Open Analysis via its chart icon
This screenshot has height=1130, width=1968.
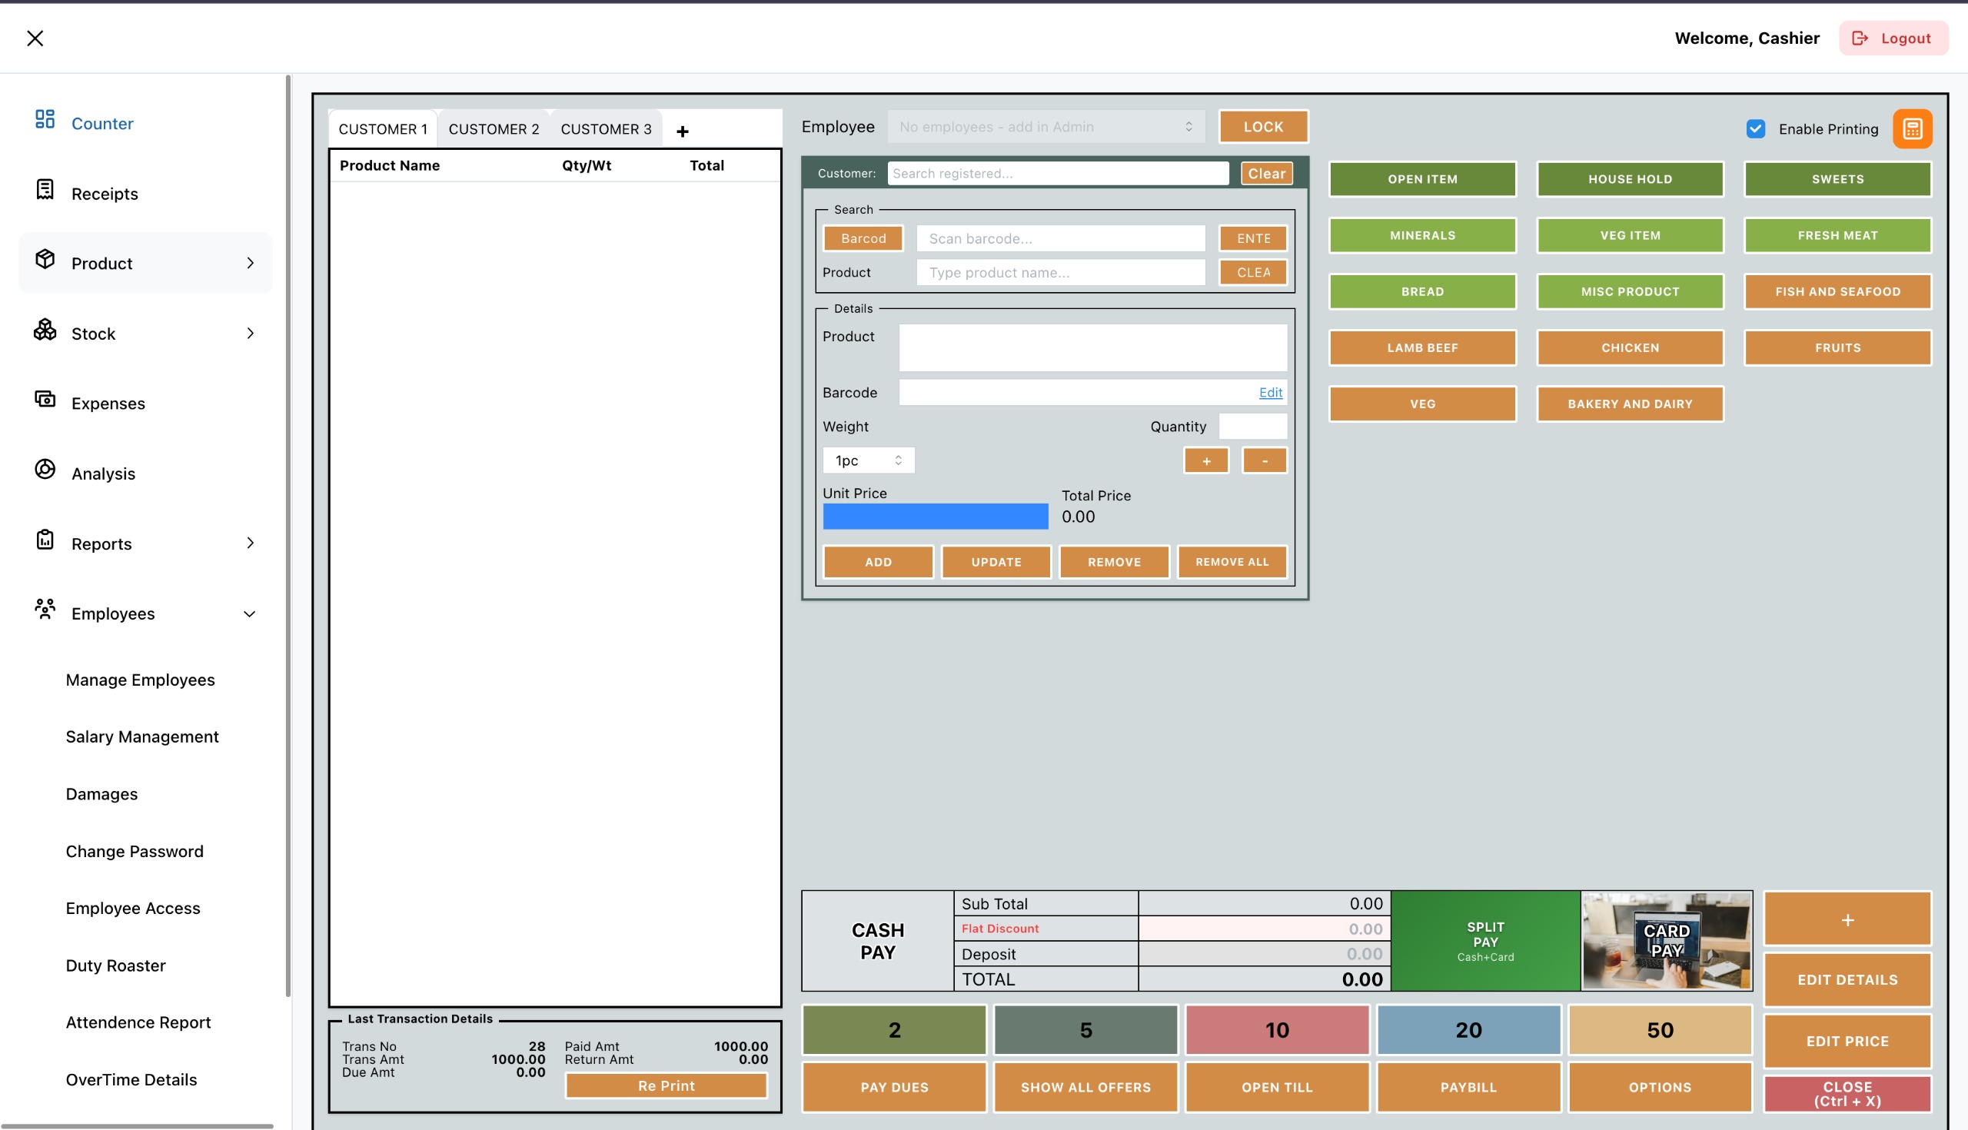[x=45, y=469]
